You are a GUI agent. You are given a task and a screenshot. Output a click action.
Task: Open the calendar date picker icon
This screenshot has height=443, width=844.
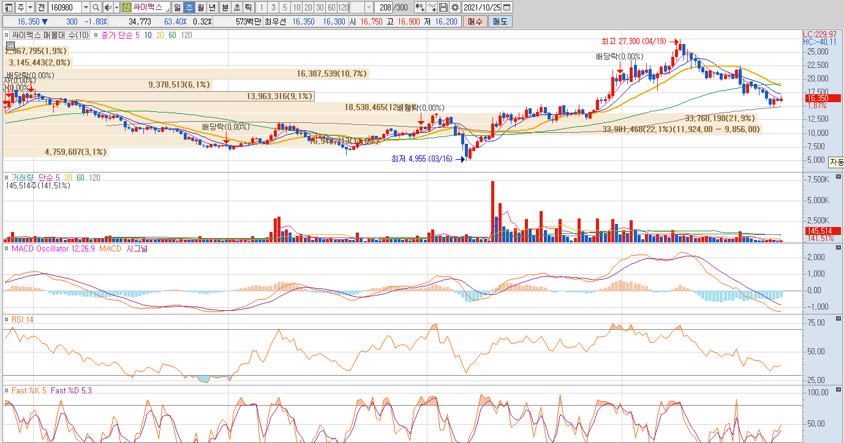coord(507,7)
